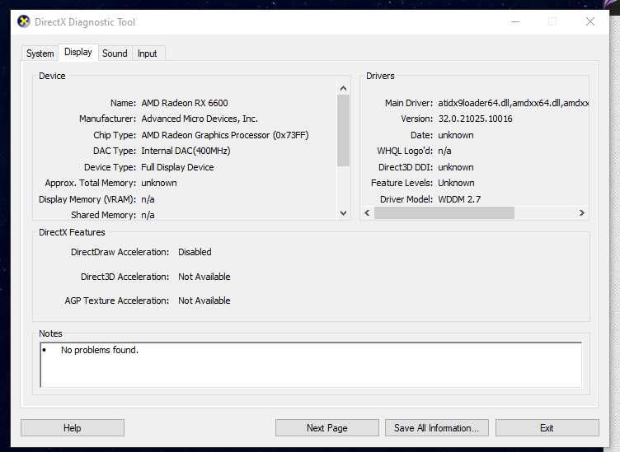Viewport: 620px width, 452px height.
Task: Click Display Memory (VRAM) 'n/a' value
Action: point(148,199)
